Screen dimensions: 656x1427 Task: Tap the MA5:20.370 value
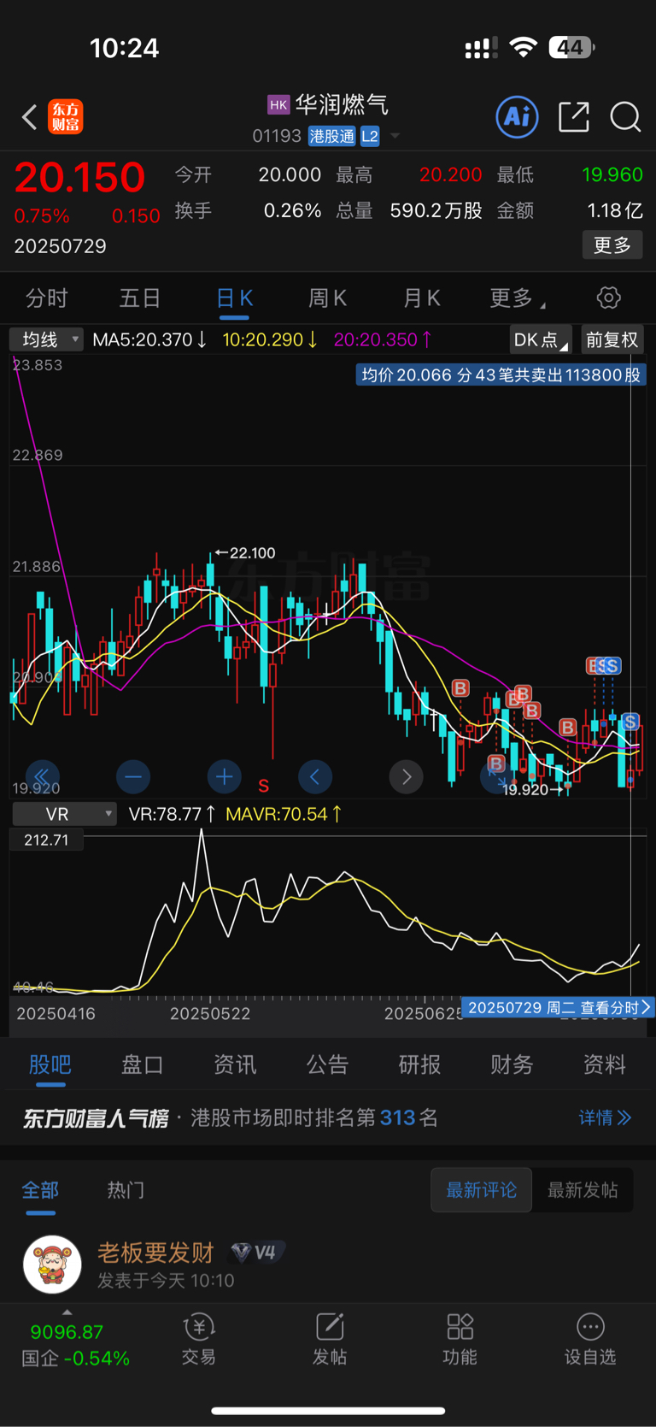coord(149,339)
